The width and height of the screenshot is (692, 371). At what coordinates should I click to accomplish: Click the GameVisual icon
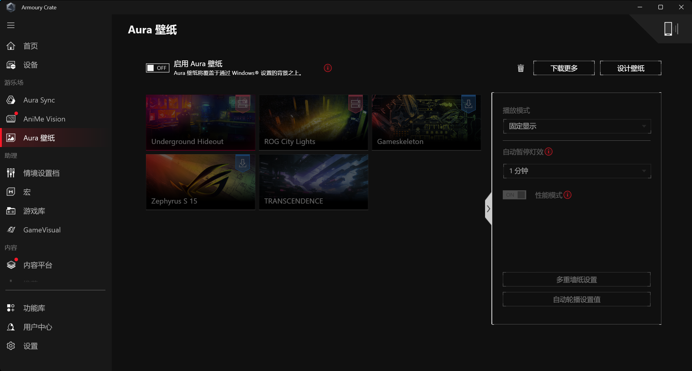tap(11, 230)
